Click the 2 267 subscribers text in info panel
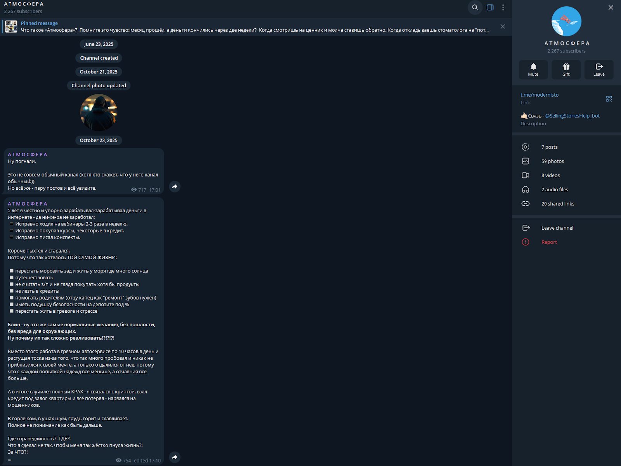 tap(566, 51)
